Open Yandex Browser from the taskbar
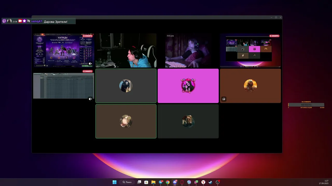Screen dimensions: 332x186 203,182
